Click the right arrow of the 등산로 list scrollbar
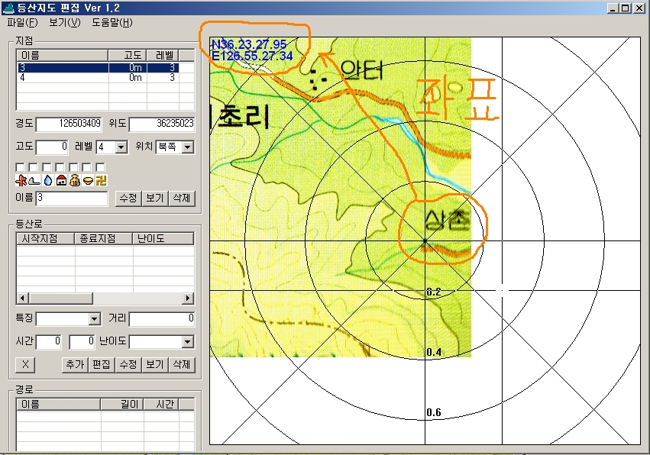 pyautogui.click(x=188, y=298)
